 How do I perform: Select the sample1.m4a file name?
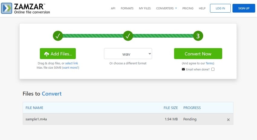coord(36,119)
